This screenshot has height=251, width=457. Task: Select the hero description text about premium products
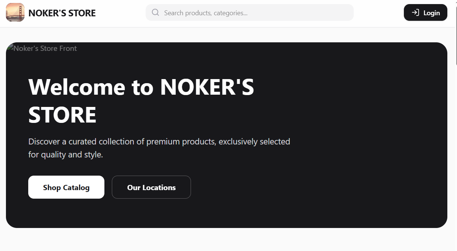[159, 148]
